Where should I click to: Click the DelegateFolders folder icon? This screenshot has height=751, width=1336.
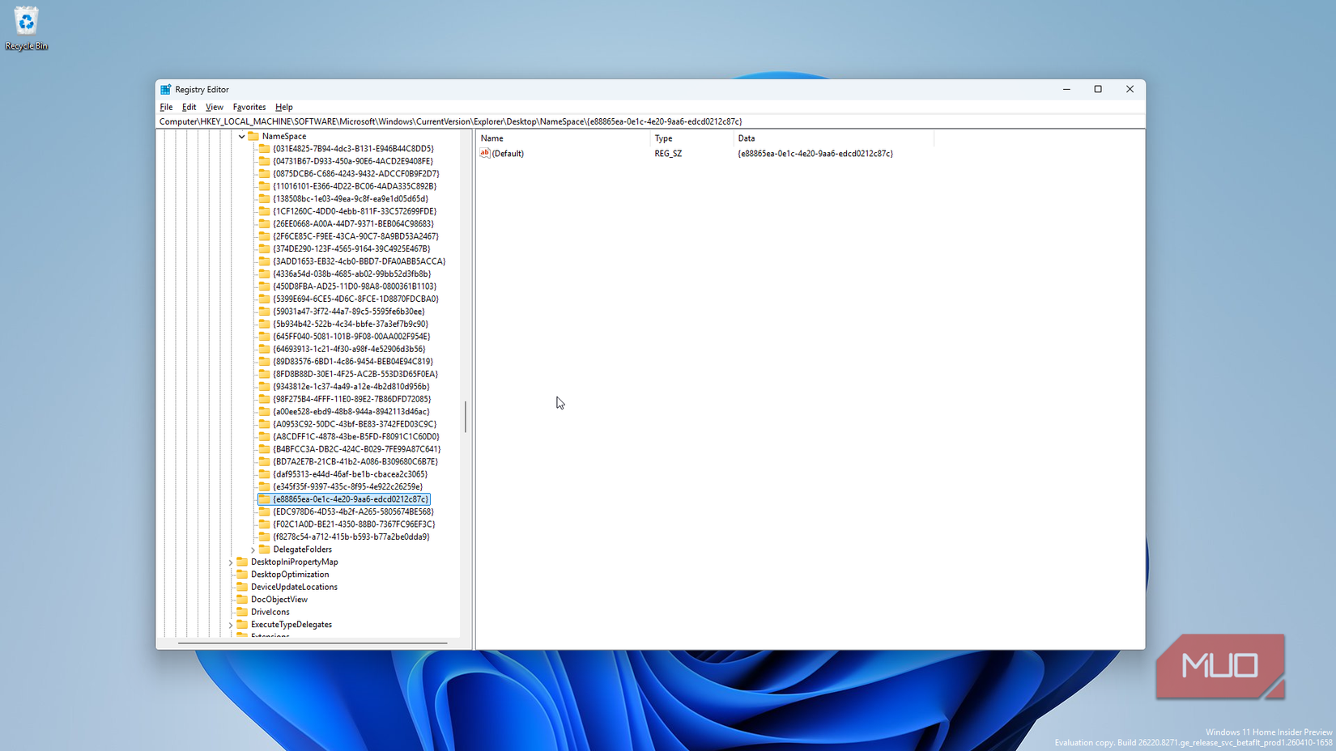[x=264, y=549]
